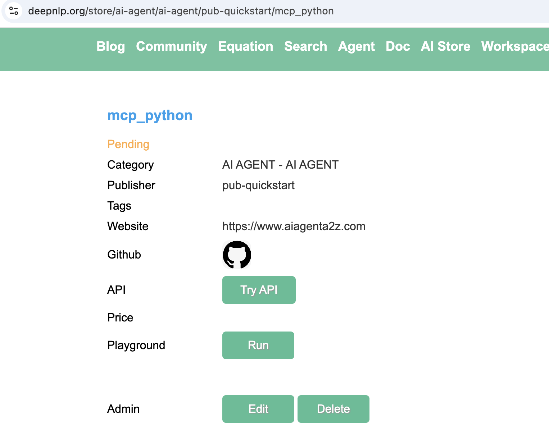The width and height of the screenshot is (549, 425).
Task: Open the aiagenta2z.com website link
Action: 294,226
